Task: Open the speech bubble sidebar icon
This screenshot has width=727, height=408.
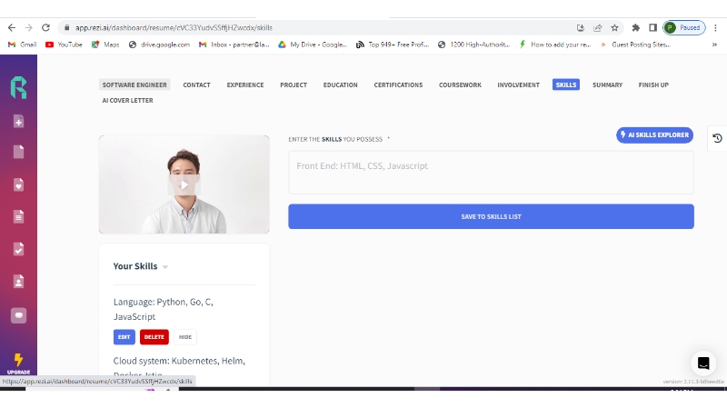Action: click(18, 315)
